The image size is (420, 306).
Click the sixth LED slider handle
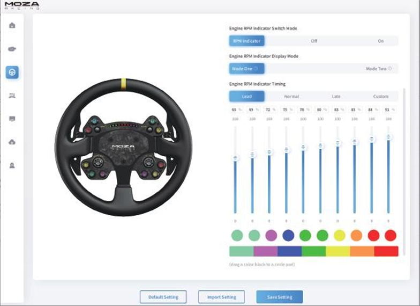click(320, 145)
